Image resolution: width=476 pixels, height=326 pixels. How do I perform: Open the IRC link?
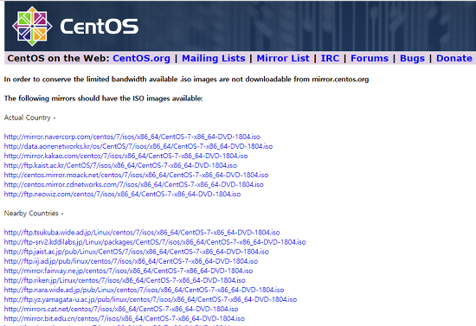click(x=330, y=58)
